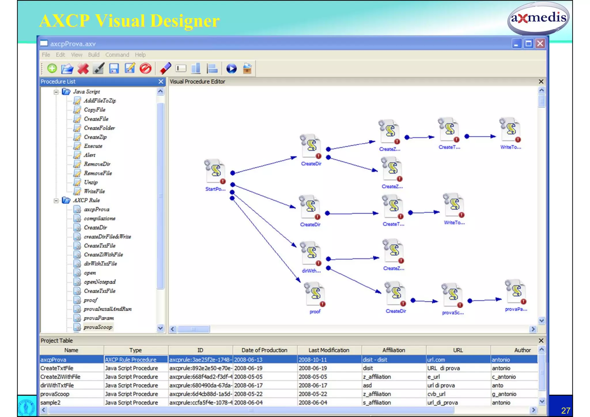Click the dirWithTxtFile name cell

71,385
